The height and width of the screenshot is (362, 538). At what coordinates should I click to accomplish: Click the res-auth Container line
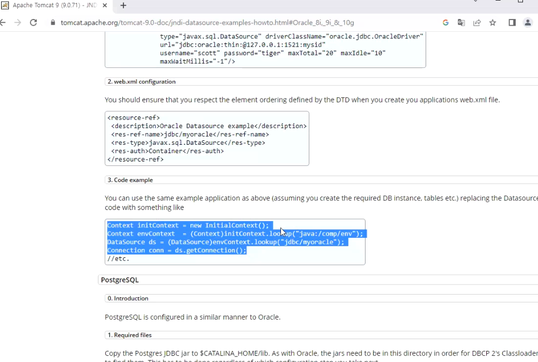point(167,151)
